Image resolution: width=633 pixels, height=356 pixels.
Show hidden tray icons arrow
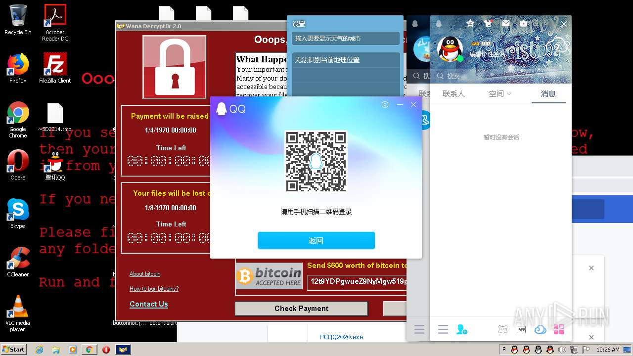click(504, 349)
